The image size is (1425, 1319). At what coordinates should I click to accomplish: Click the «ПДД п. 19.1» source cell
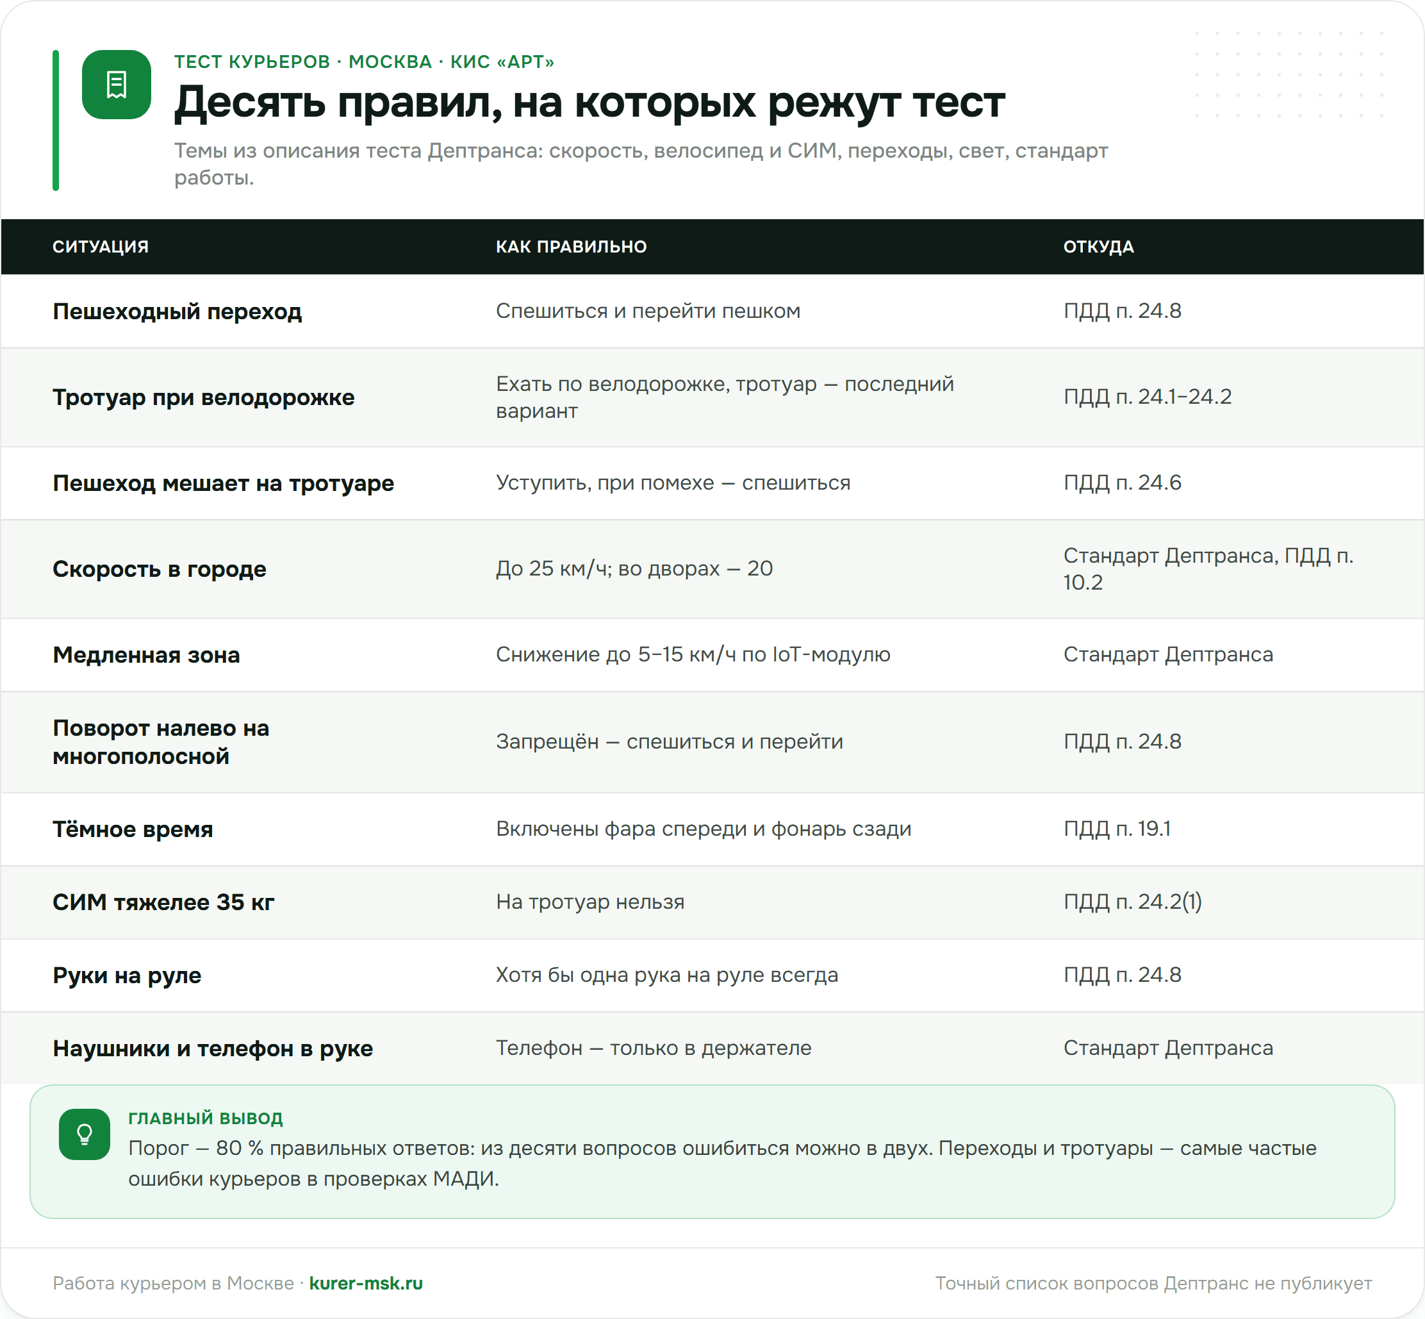click(1117, 829)
